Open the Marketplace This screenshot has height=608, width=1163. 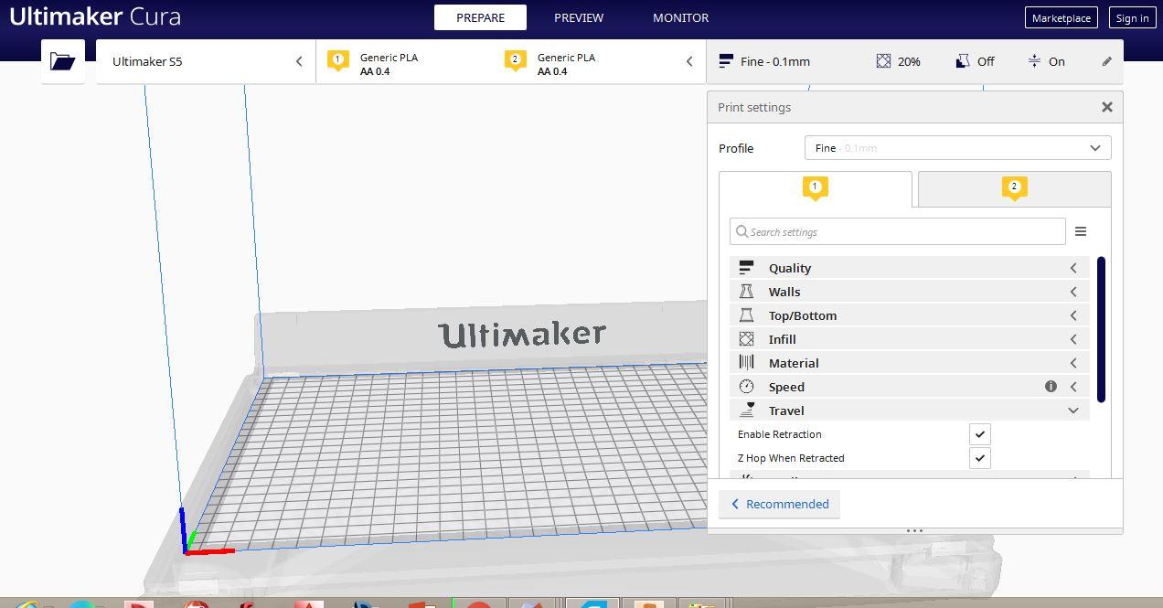point(1062,17)
